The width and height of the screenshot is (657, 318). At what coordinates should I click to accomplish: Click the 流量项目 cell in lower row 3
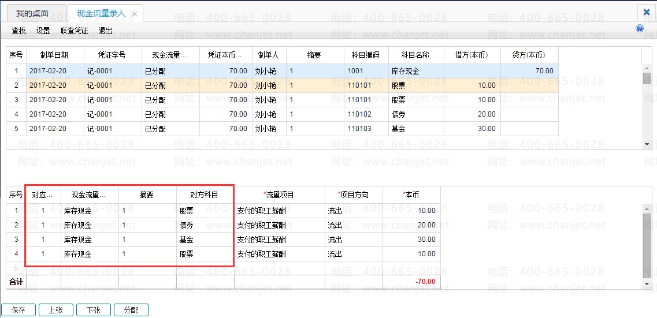point(279,240)
